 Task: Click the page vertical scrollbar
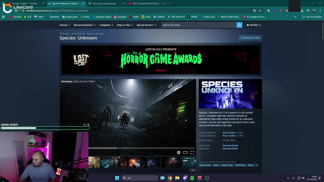(323, 31)
